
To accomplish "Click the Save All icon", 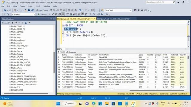I will point(33,10).
